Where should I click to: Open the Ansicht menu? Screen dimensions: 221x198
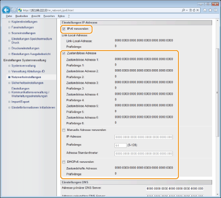coord(35,16)
